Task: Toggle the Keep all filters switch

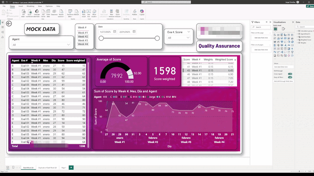Action: click(x=290, y=78)
